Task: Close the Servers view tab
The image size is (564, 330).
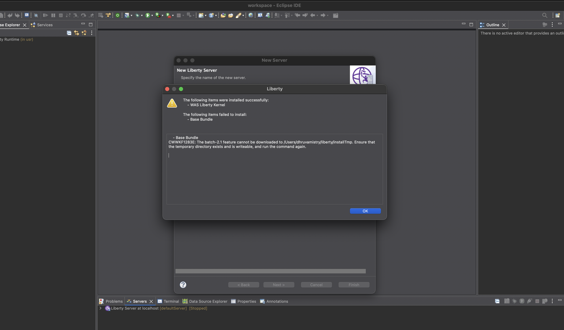Action: coord(151,301)
